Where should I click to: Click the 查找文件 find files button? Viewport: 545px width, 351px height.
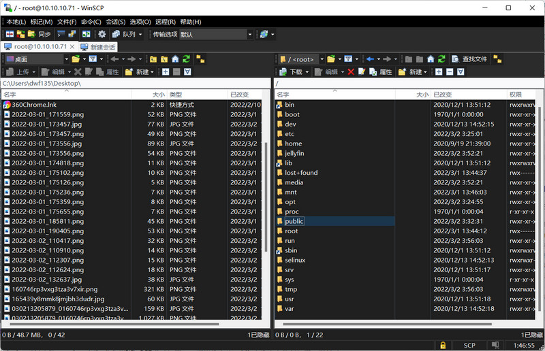470,59
